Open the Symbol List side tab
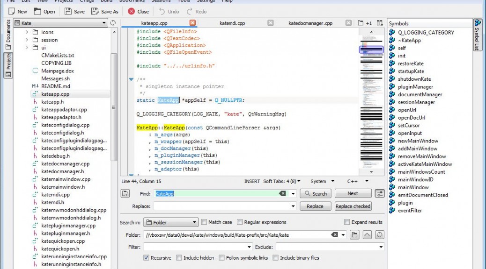 click(x=478, y=35)
